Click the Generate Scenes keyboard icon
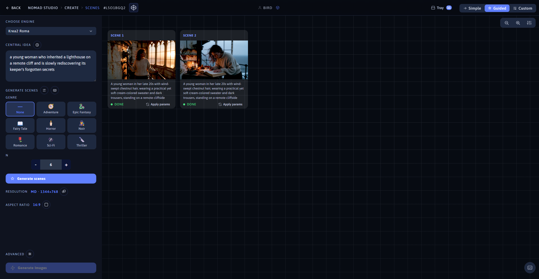The width and height of the screenshot is (539, 279). (55, 90)
